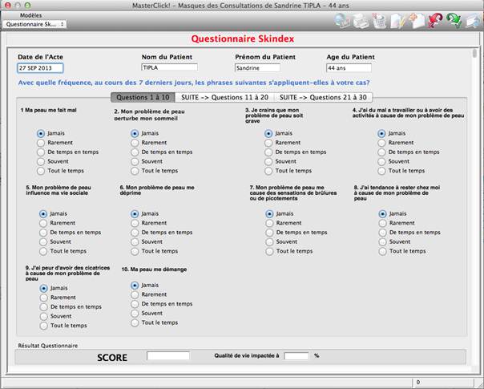Click the trash delete icon
Image resolution: width=484 pixels, height=389 pixels.
pos(379,21)
